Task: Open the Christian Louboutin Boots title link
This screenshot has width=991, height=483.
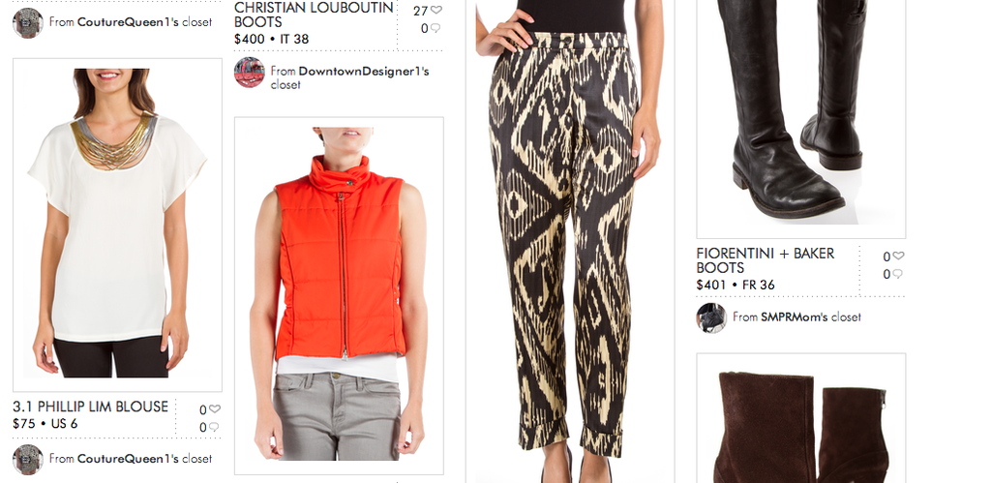Action: (x=315, y=15)
